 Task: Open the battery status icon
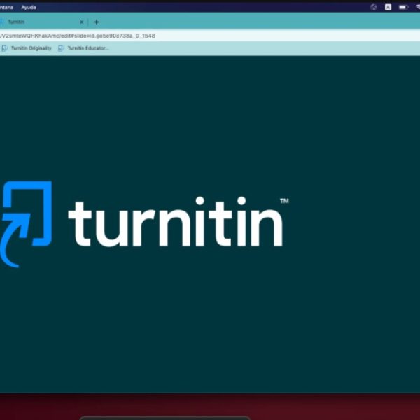(403, 8)
